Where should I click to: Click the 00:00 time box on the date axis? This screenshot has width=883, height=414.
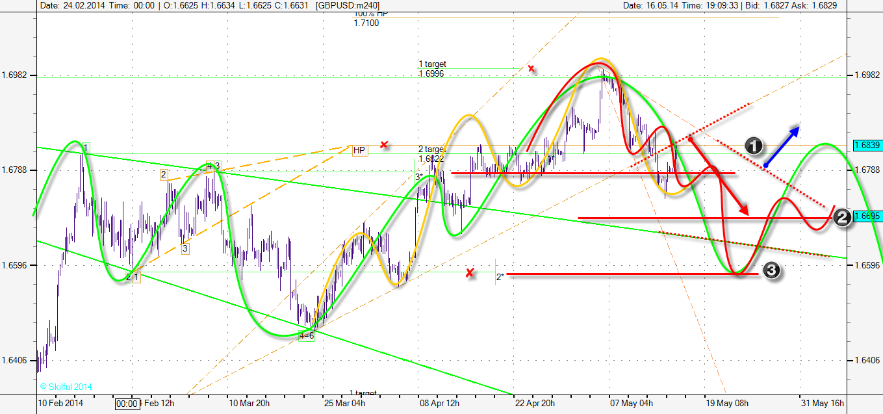pos(127,404)
